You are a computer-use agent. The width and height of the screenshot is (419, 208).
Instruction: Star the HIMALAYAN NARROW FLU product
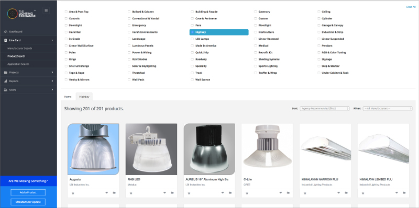click(x=305, y=193)
